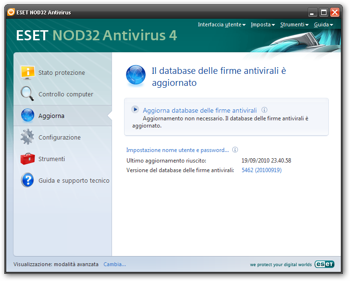Close the ESET NOD32 Antivirus window

tap(335, 12)
